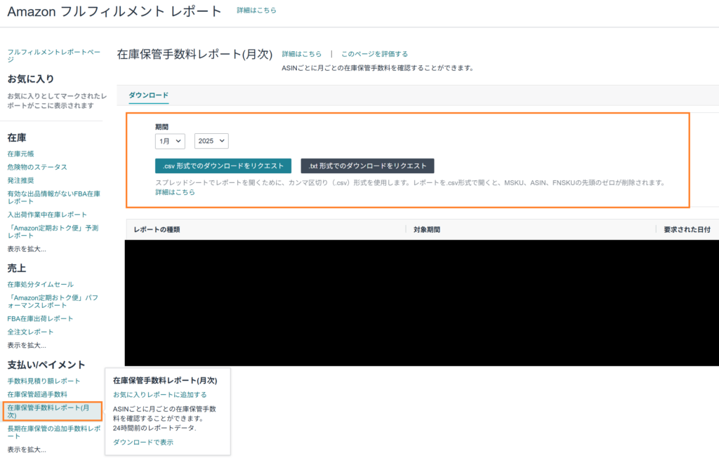The height and width of the screenshot is (458, 719).
Task: Click このページを評価する link
Action: pyautogui.click(x=374, y=54)
